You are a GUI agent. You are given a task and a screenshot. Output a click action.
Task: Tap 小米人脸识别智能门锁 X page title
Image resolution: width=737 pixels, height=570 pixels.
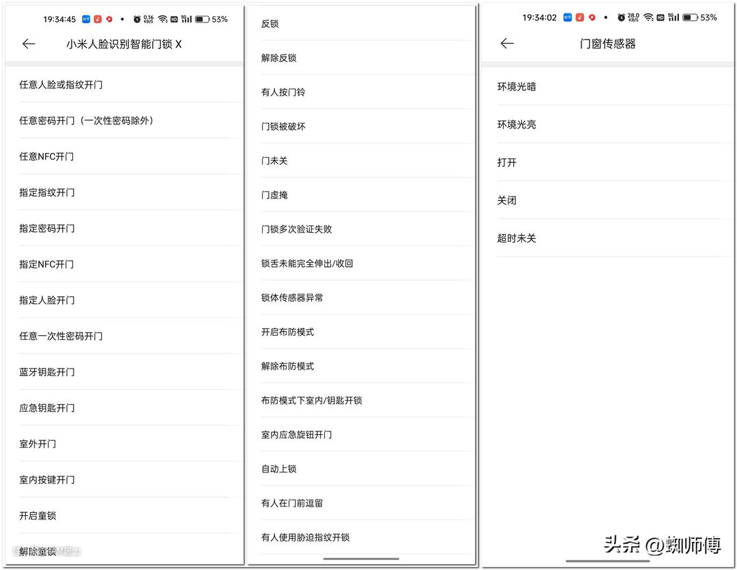click(124, 44)
